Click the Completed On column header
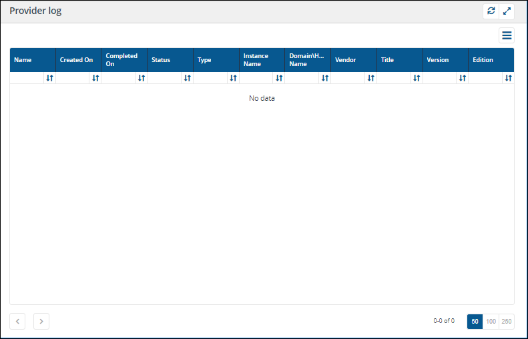Image resolution: width=528 pixels, height=339 pixels. pyautogui.click(x=121, y=60)
